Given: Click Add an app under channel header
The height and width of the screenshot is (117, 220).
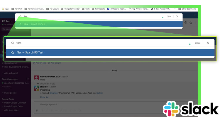Looking at the screenshot, I should [40, 63].
